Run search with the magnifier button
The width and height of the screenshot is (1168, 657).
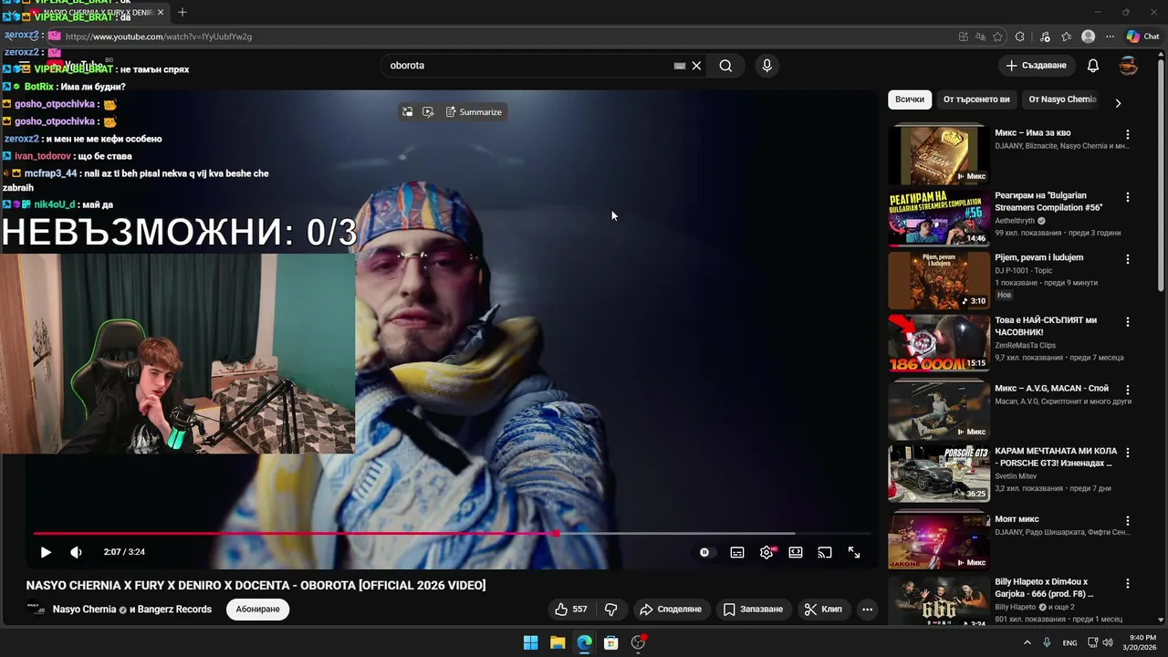click(725, 66)
